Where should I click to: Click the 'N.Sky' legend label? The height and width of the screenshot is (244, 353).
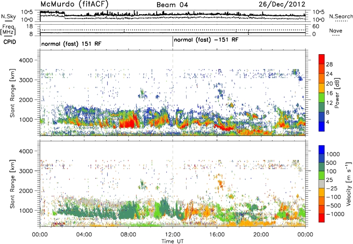(x=8, y=16)
